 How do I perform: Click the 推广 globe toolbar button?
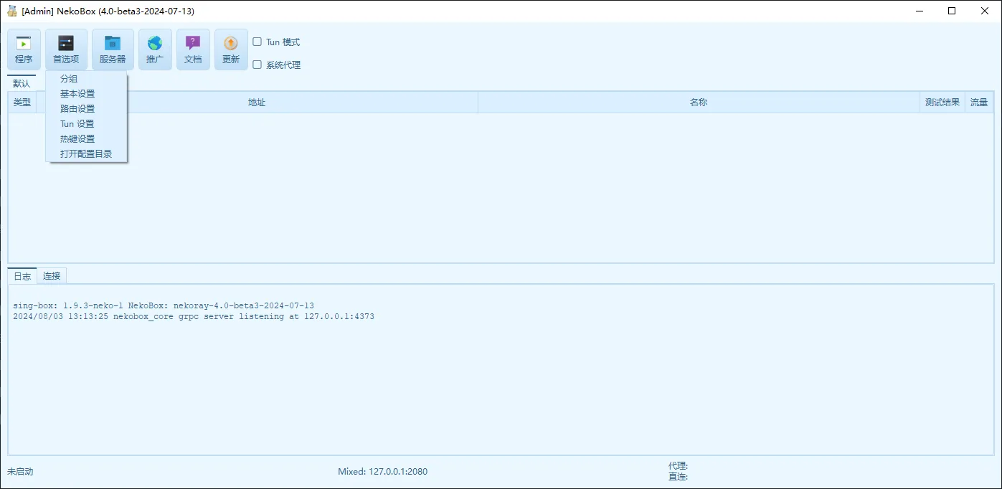(x=155, y=49)
